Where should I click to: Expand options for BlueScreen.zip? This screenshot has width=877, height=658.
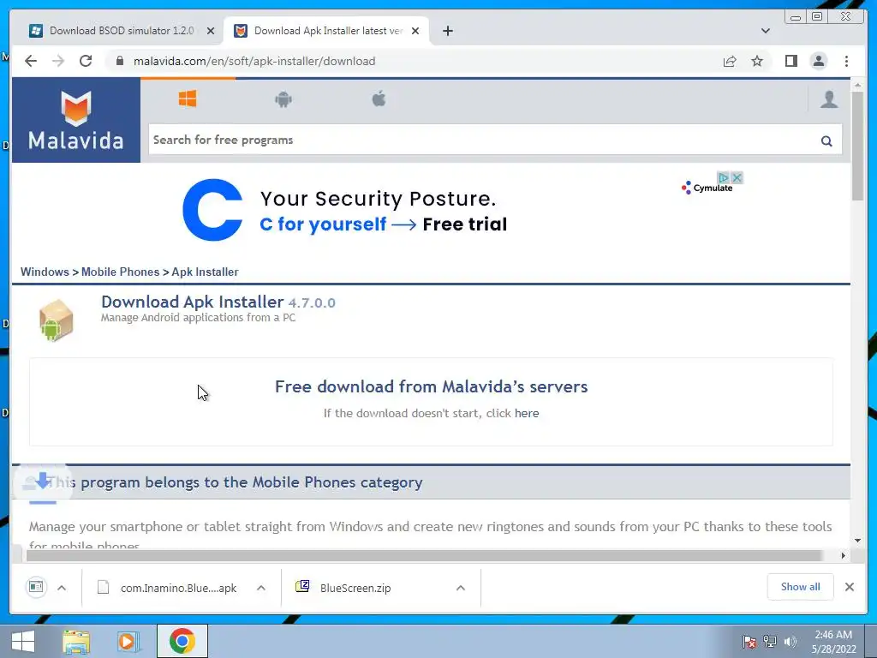pos(460,588)
